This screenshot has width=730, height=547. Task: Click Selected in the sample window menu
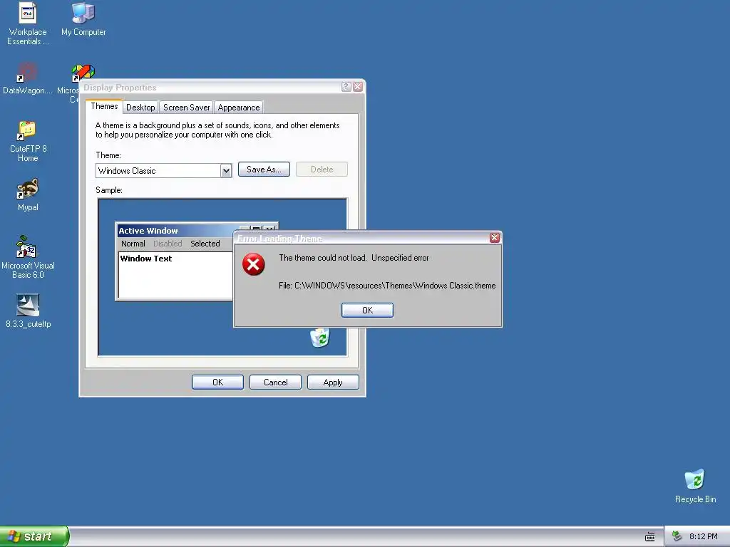pos(205,244)
